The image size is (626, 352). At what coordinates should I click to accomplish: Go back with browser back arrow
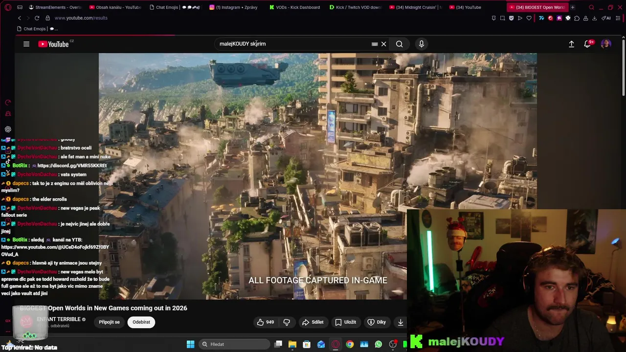tap(20, 18)
